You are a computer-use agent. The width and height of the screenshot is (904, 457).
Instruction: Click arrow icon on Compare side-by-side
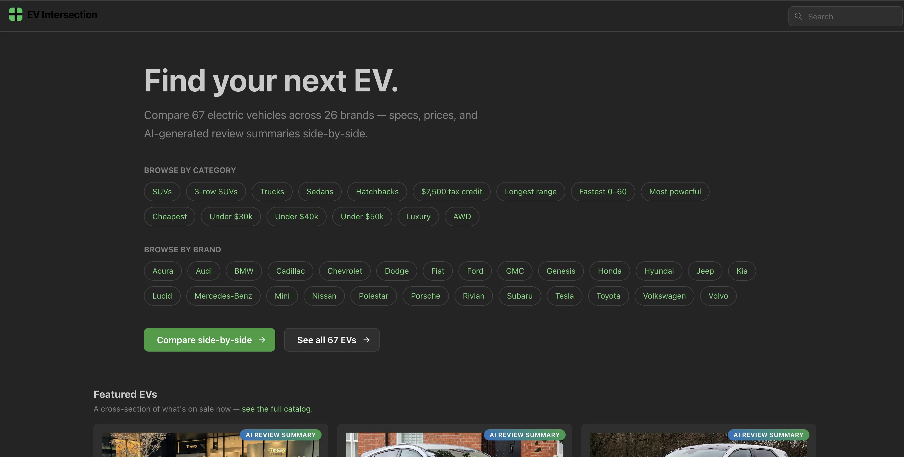tap(262, 340)
